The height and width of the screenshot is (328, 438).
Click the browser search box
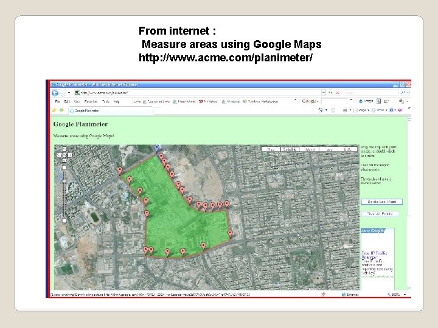pyautogui.click(x=370, y=93)
